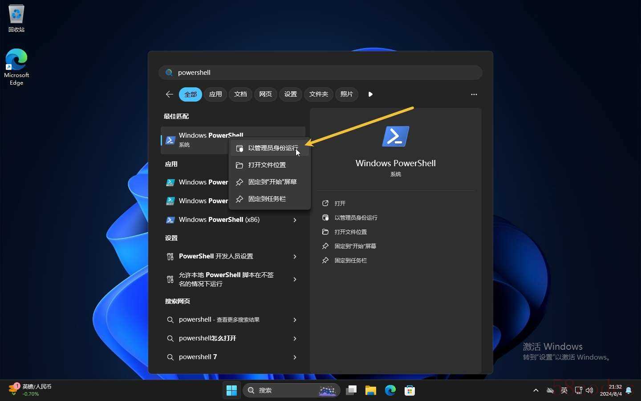Open the Windows Start button
The image size is (641, 401).
(x=231, y=390)
